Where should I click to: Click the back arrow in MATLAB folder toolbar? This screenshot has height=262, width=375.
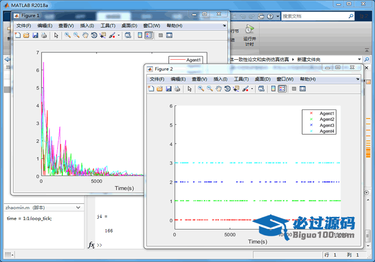tap(8, 59)
